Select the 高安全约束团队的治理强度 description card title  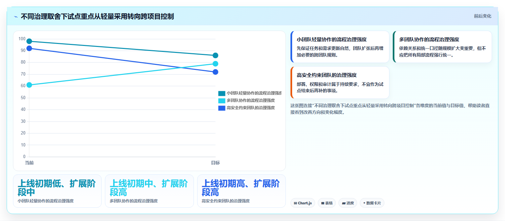(327, 75)
